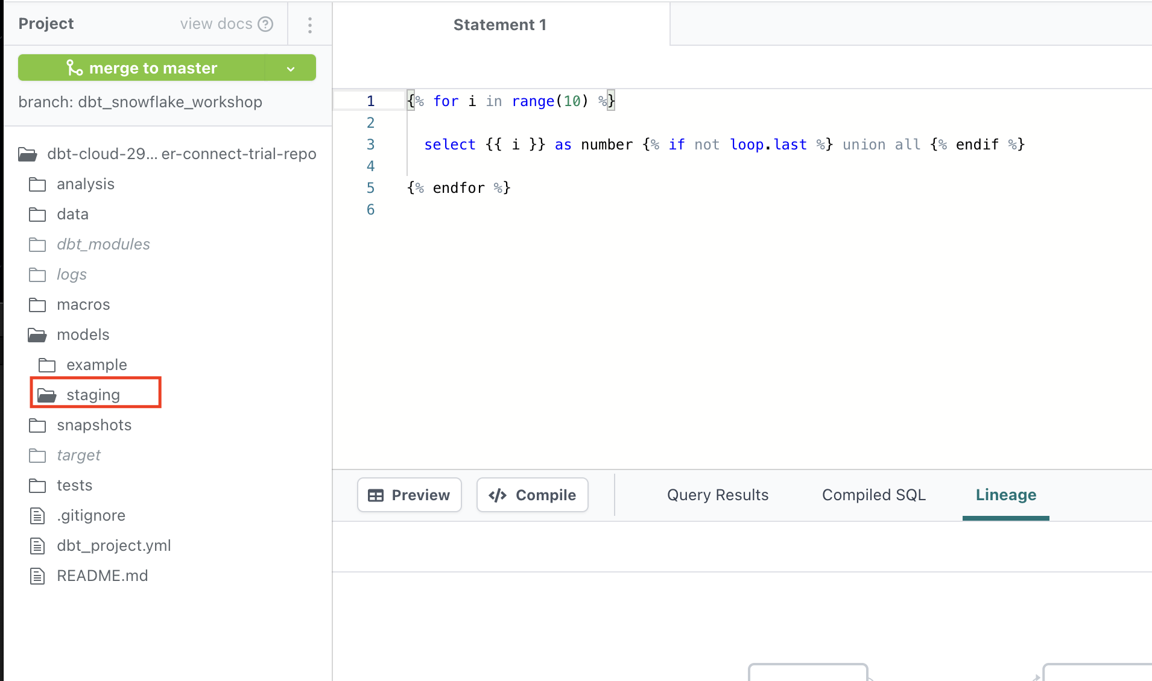Open the three-dot project options menu
Viewport: 1152px width, 681px height.
tap(309, 25)
